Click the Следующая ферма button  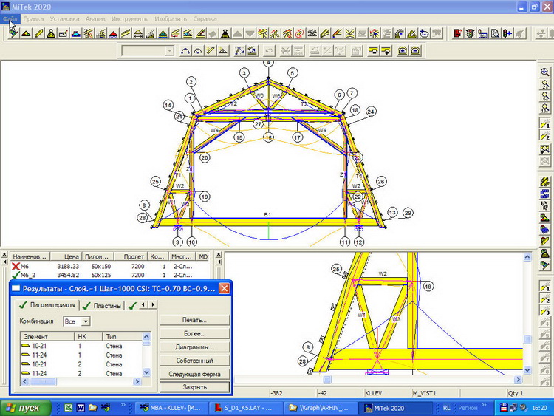tap(194, 374)
